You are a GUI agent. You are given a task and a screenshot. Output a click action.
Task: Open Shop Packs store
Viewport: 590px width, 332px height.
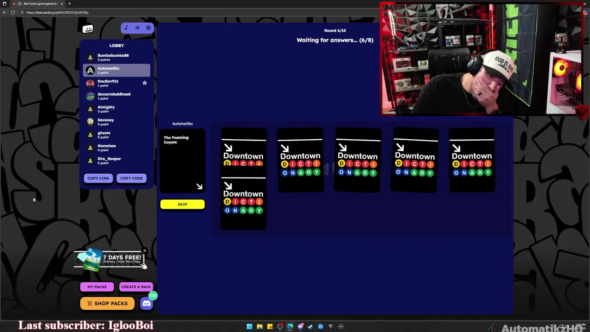click(107, 303)
